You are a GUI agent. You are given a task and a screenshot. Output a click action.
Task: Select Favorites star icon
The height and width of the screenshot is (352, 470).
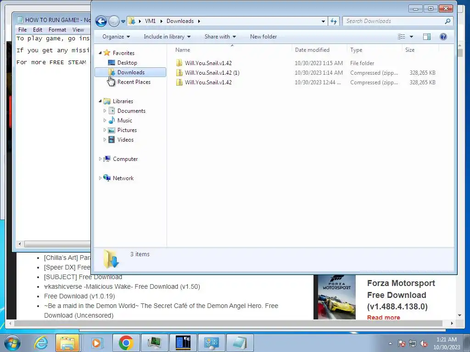tap(106, 53)
